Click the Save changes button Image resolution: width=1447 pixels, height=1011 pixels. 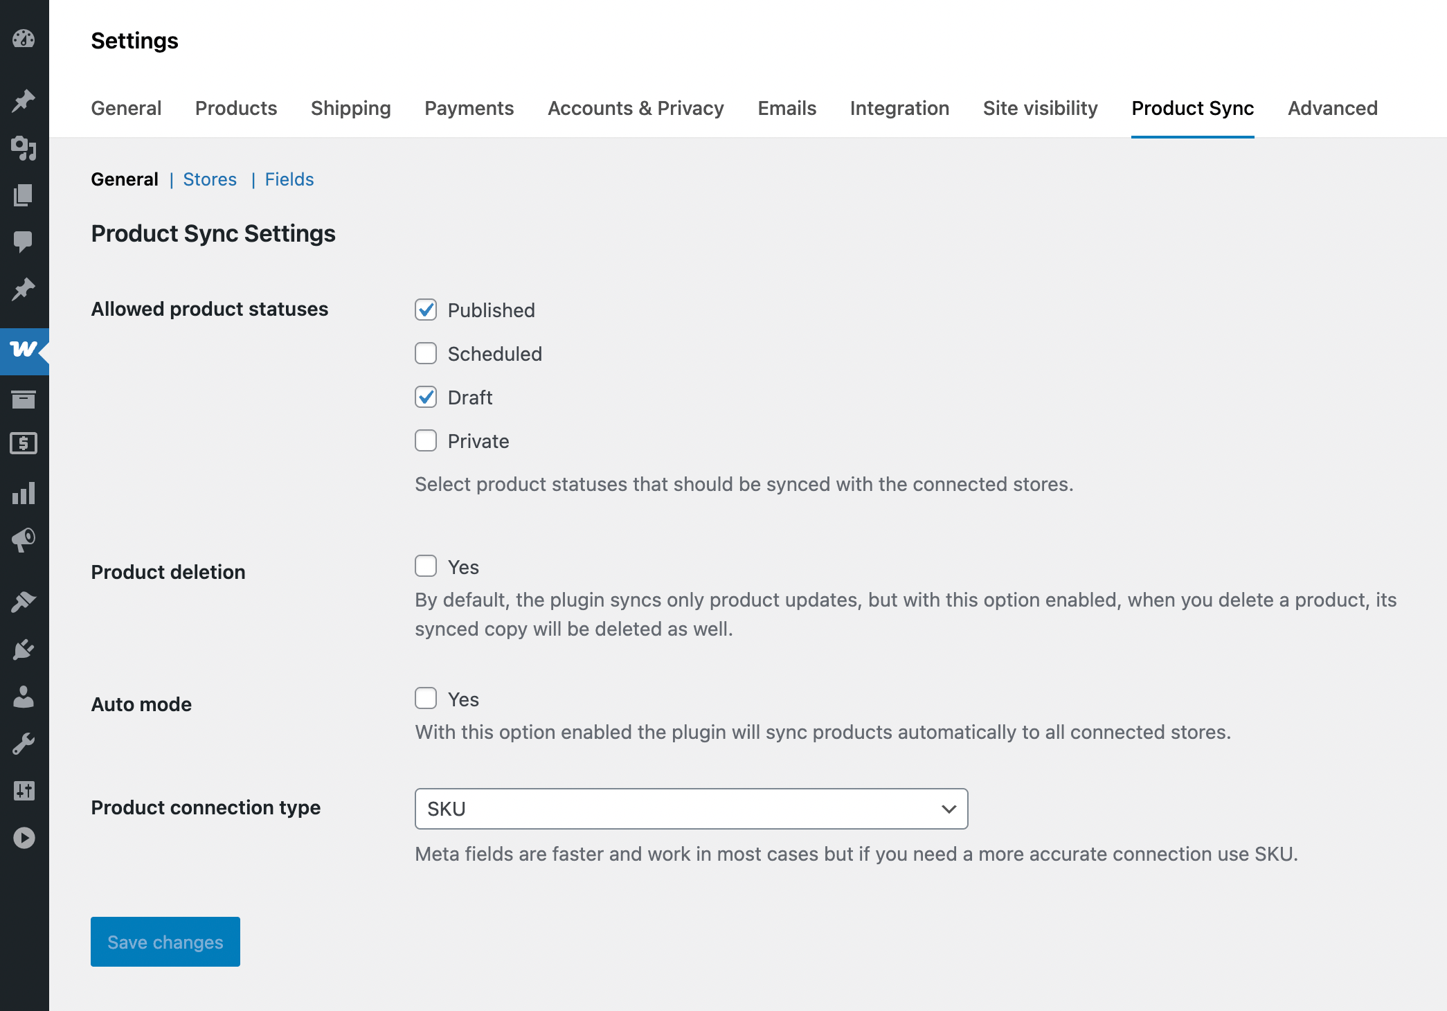165,942
